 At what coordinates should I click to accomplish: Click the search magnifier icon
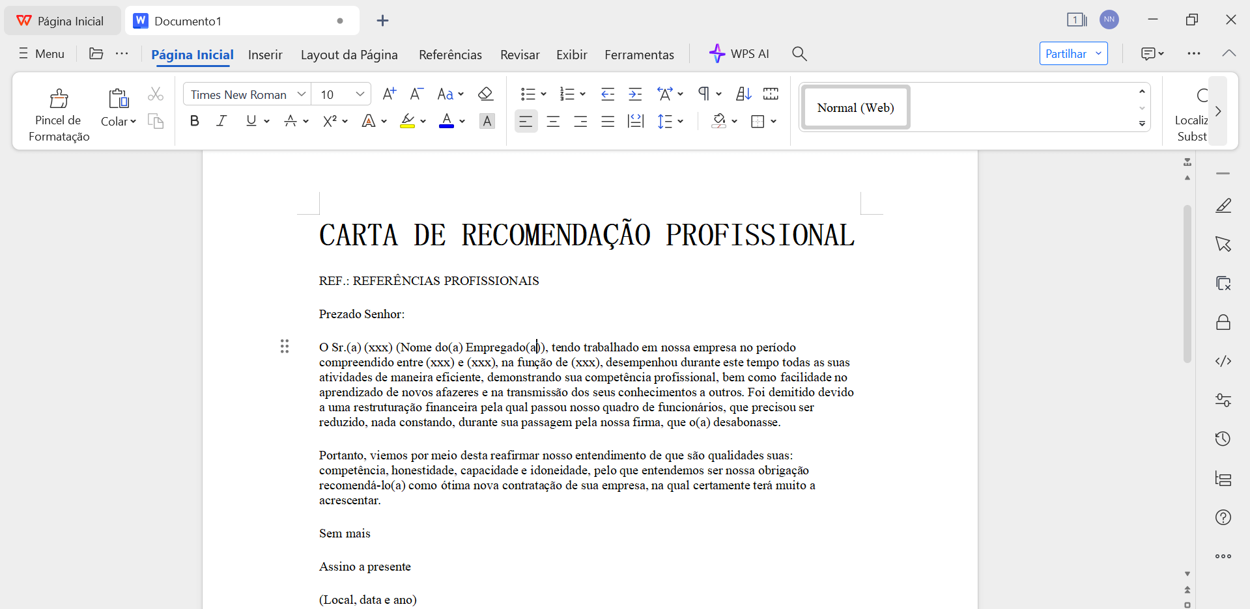coord(799,53)
